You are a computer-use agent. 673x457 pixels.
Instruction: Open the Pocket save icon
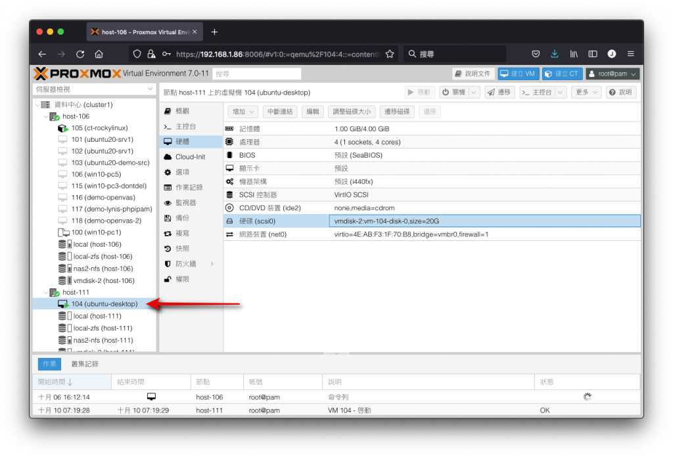[x=536, y=54]
